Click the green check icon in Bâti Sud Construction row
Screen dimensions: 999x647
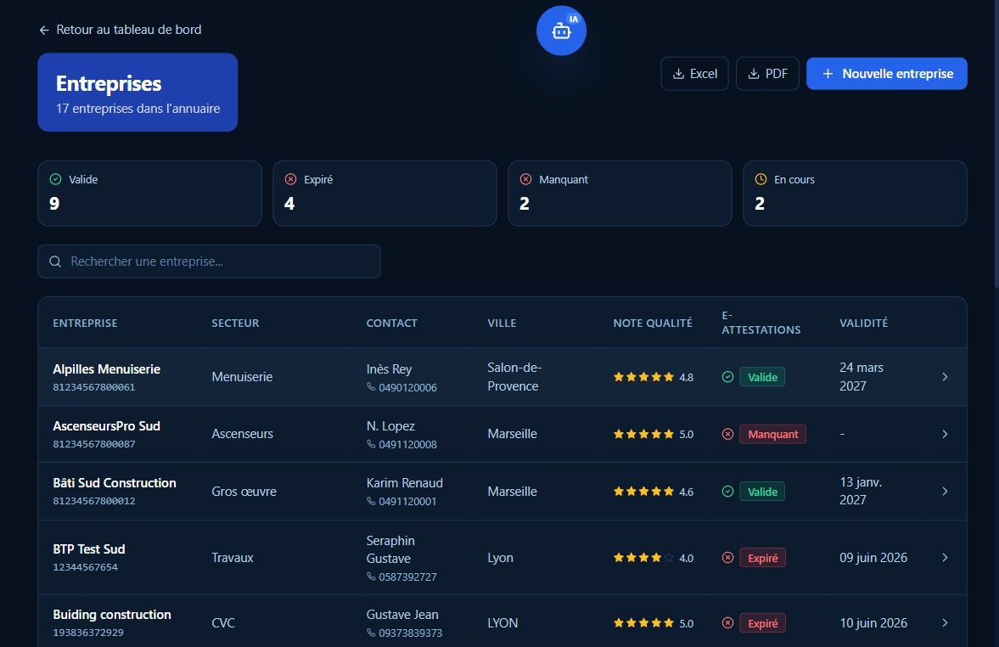tap(727, 492)
